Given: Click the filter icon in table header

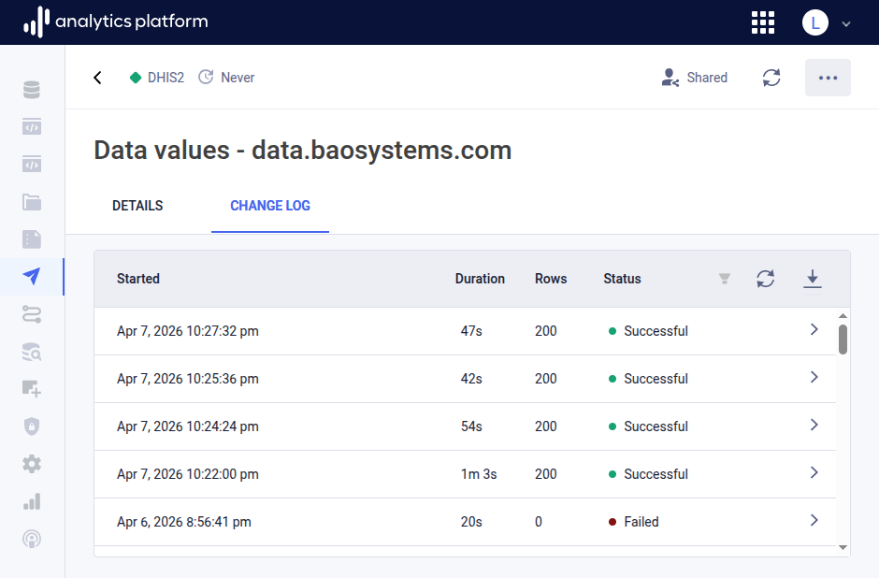Looking at the screenshot, I should (724, 279).
